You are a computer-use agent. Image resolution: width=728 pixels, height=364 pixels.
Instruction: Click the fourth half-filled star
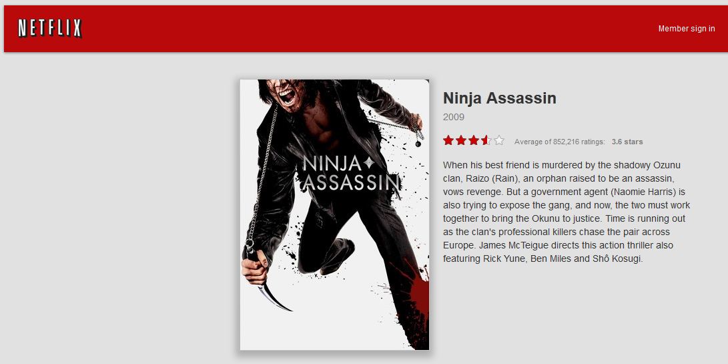pos(486,140)
